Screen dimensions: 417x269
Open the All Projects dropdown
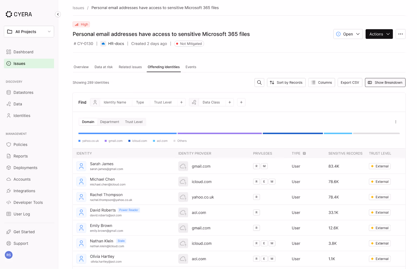pyautogui.click(x=29, y=32)
